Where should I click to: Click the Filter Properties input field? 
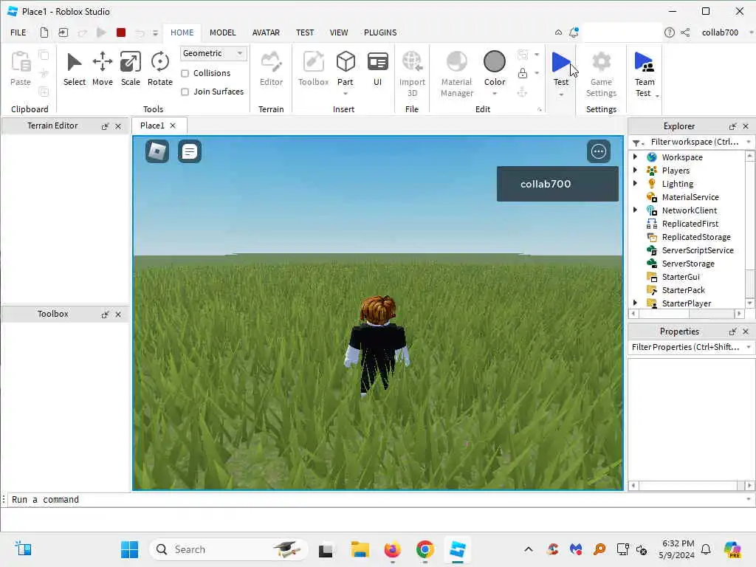click(685, 347)
